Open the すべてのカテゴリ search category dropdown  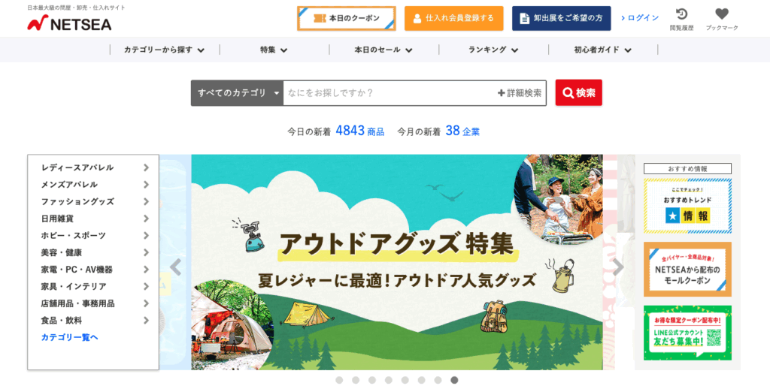pyautogui.click(x=237, y=92)
